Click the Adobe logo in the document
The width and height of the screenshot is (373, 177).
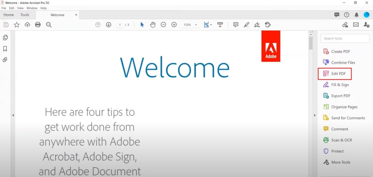pyautogui.click(x=271, y=46)
